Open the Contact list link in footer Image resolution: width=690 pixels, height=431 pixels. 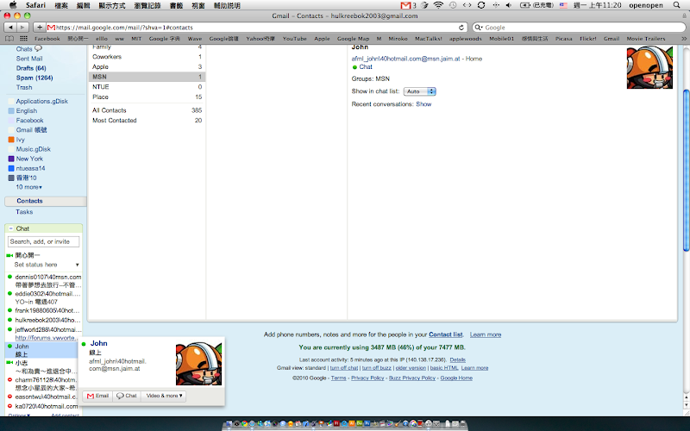pyautogui.click(x=445, y=334)
